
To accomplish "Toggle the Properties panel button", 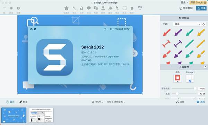I will click(201, 102).
